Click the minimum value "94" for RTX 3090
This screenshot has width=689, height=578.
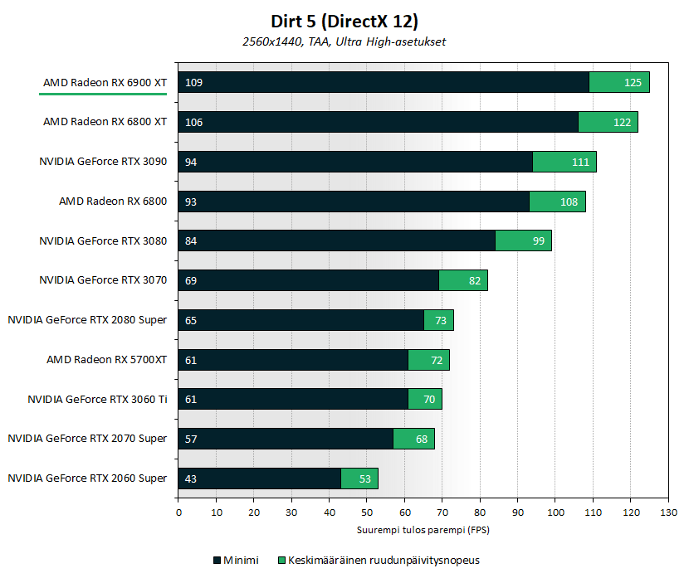coord(191,163)
